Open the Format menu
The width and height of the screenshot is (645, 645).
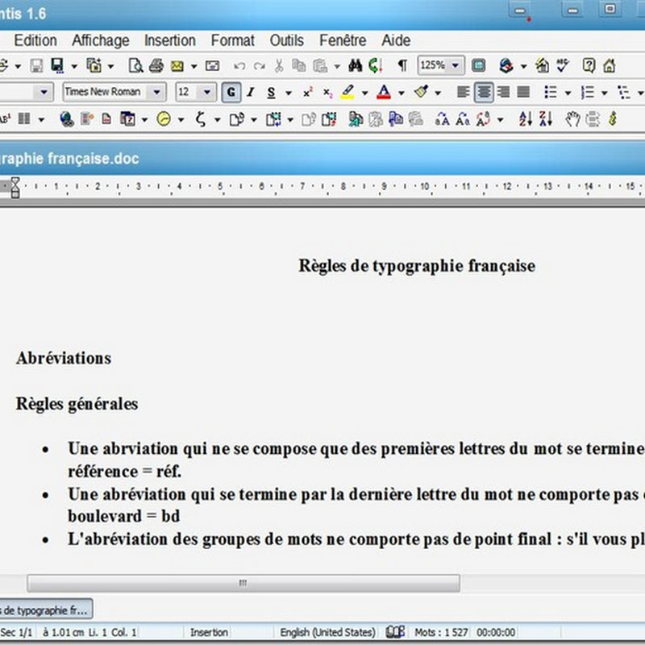tap(232, 40)
